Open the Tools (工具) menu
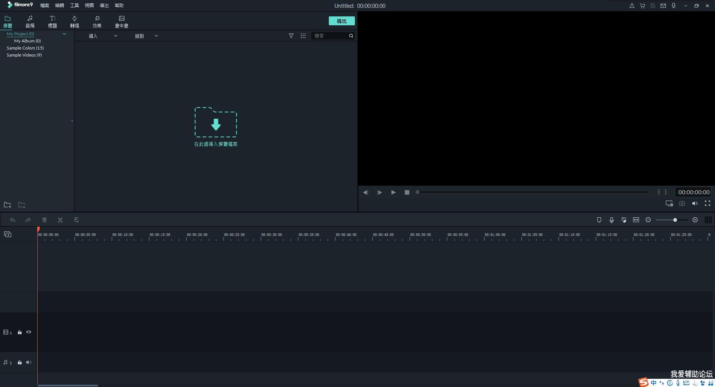Image resolution: width=715 pixels, height=387 pixels. click(x=74, y=6)
